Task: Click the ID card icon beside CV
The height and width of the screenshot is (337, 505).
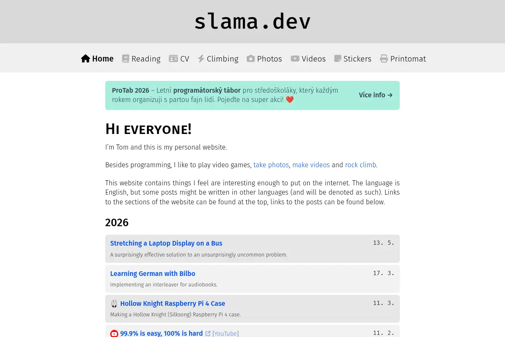Action: click(x=173, y=59)
